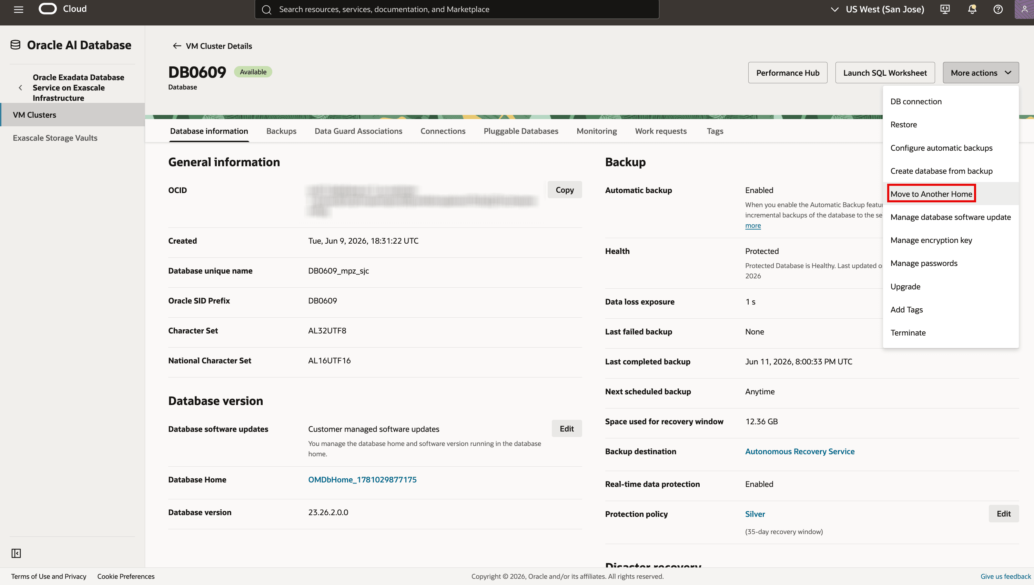The image size is (1034, 585).
Task: Go back via the VM Cluster Details arrow
Action: pos(176,46)
